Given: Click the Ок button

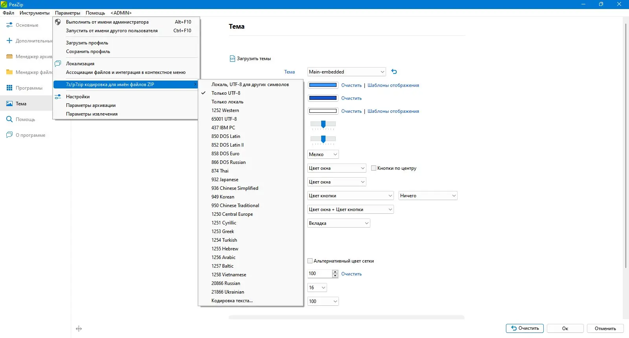Looking at the screenshot, I should pos(565,329).
